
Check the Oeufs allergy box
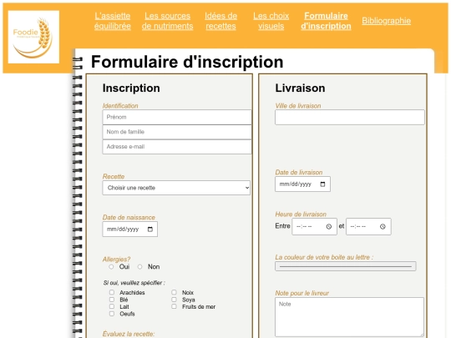[112, 314]
